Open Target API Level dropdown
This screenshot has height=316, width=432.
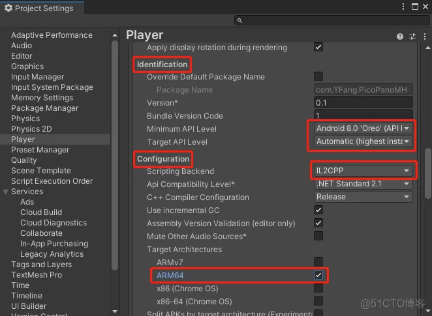tap(363, 141)
